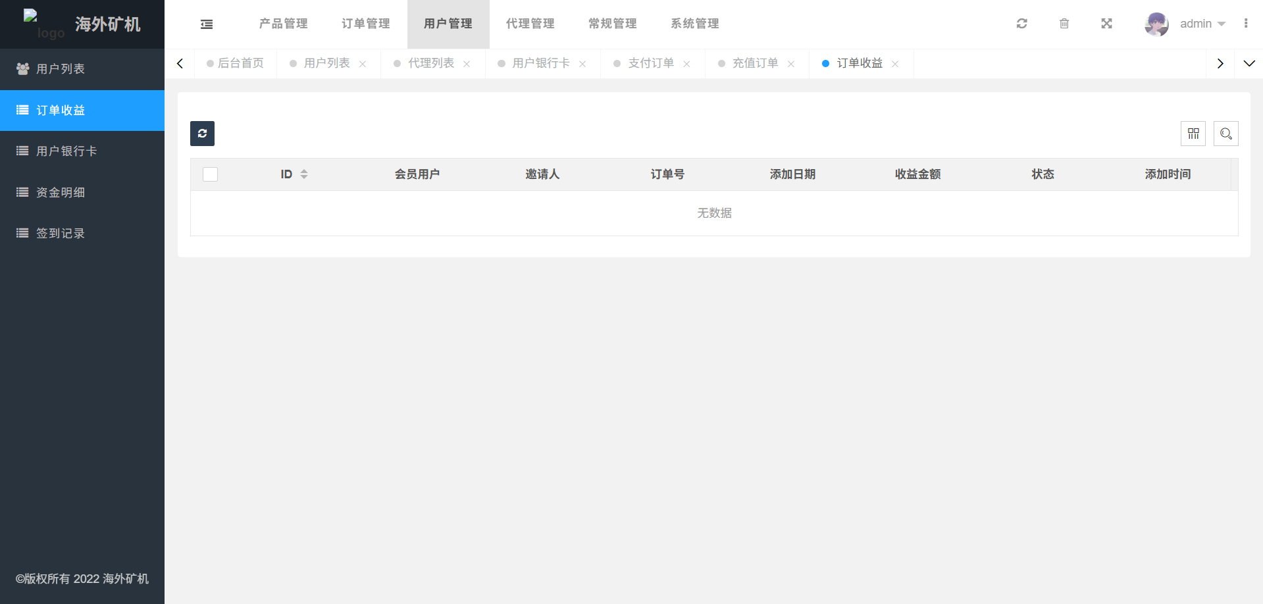Screen dimensions: 1263x604
Task: Toggle fullscreen mode with the expand icon
Action: point(1106,24)
